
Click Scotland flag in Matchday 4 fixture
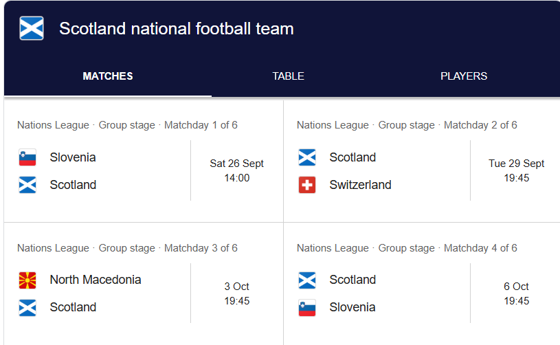coord(307,280)
